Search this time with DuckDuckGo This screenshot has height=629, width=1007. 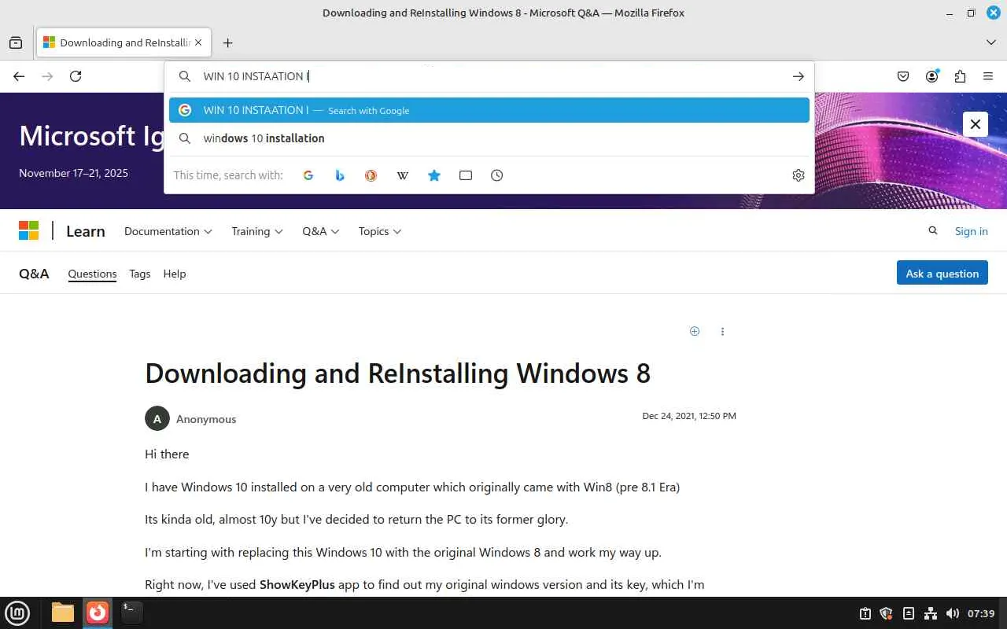coord(371,175)
